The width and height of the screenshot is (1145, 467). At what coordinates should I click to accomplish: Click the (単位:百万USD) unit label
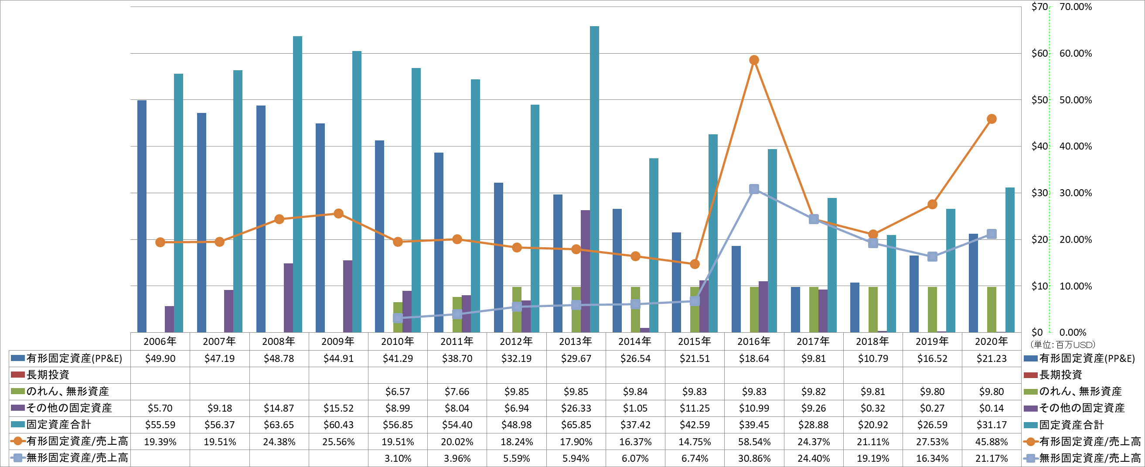coord(1063,344)
